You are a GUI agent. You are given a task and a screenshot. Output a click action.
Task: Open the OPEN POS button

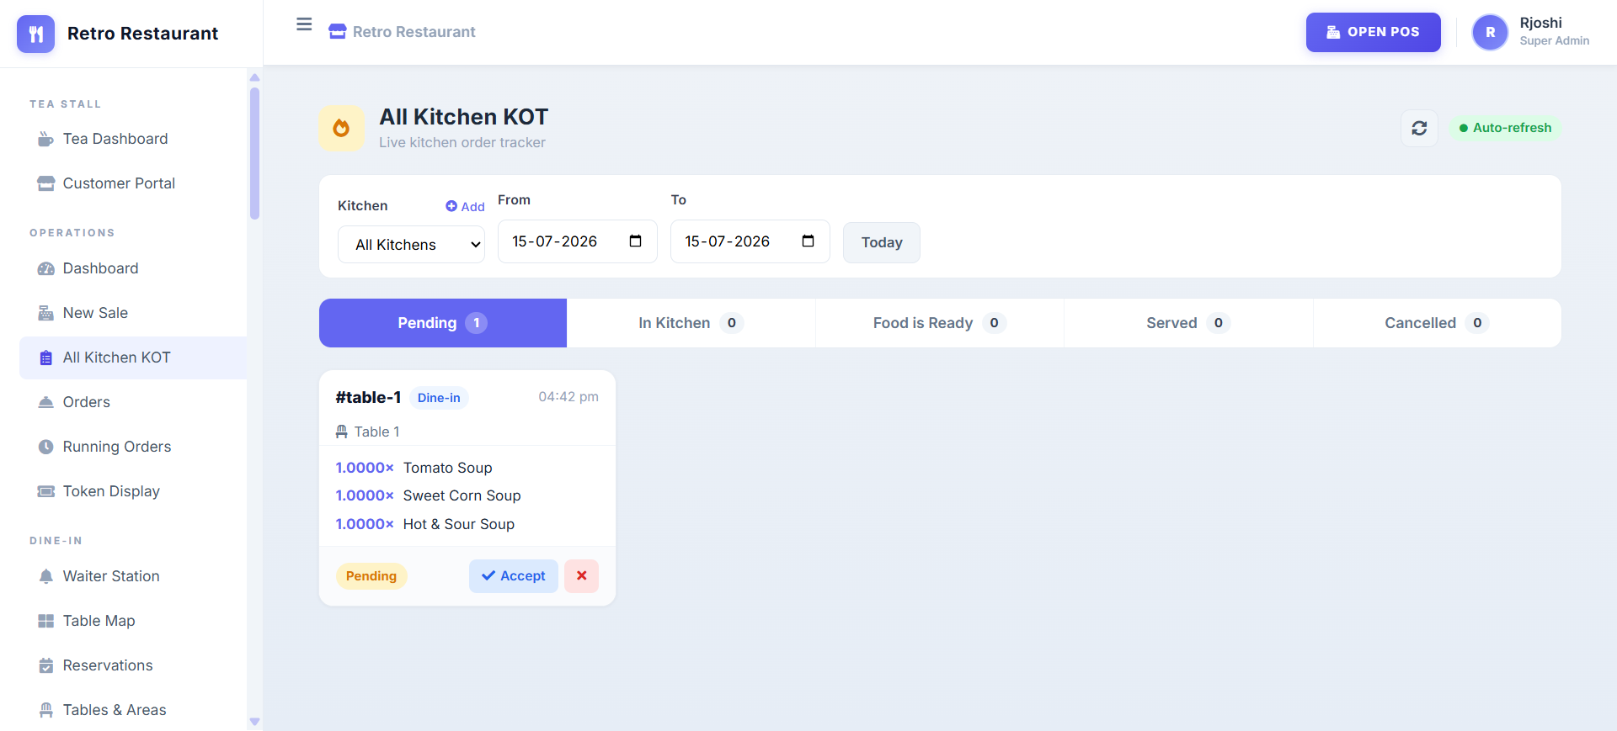tap(1374, 32)
